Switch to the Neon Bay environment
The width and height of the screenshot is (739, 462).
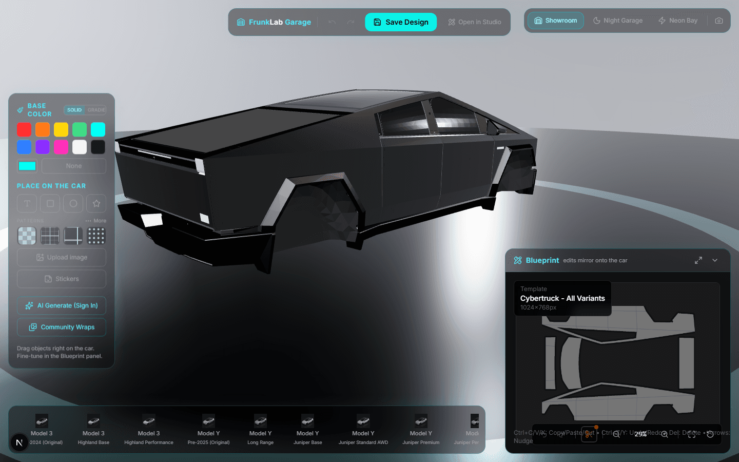[678, 21]
